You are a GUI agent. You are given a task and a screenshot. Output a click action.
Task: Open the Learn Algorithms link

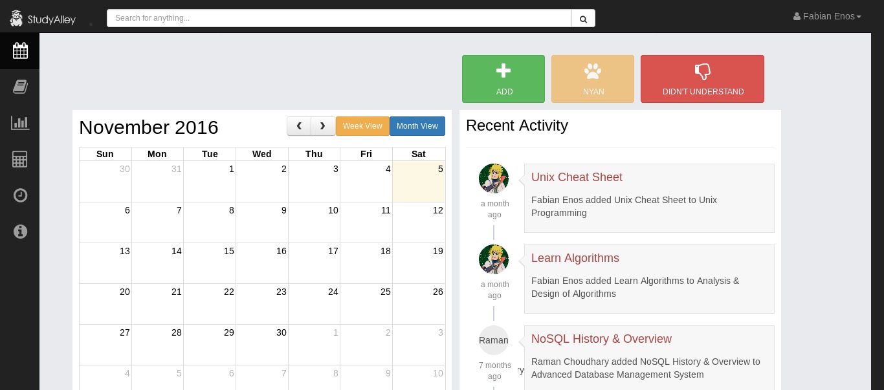tap(575, 258)
